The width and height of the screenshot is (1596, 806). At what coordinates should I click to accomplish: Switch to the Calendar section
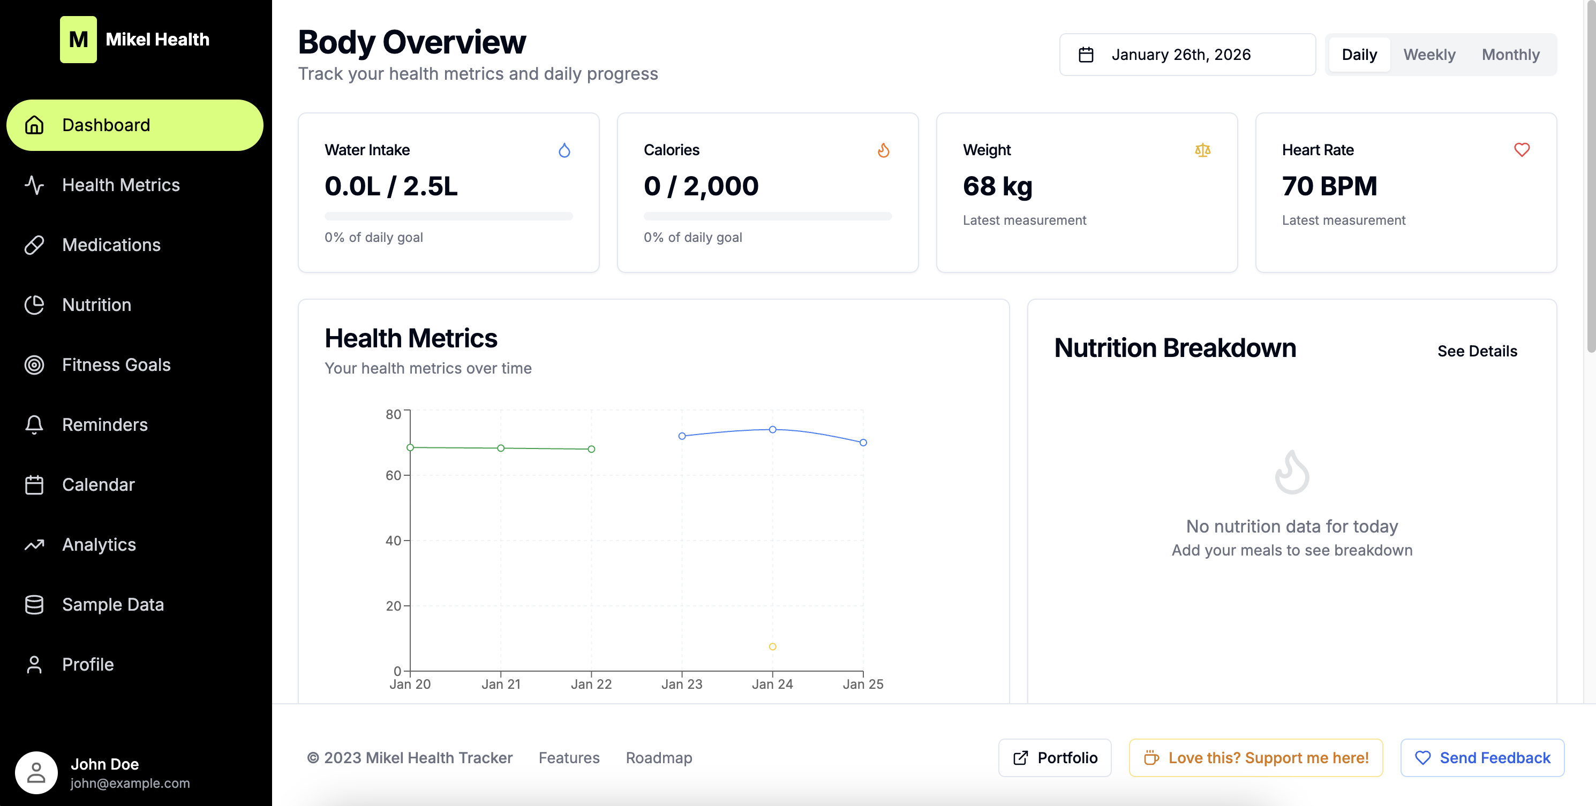point(98,485)
